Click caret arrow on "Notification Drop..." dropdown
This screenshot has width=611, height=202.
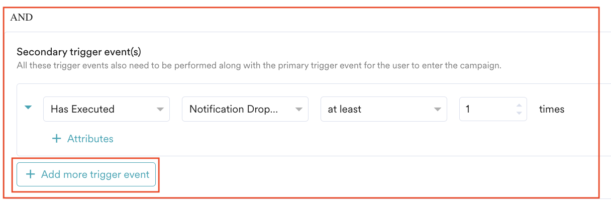[x=298, y=109]
